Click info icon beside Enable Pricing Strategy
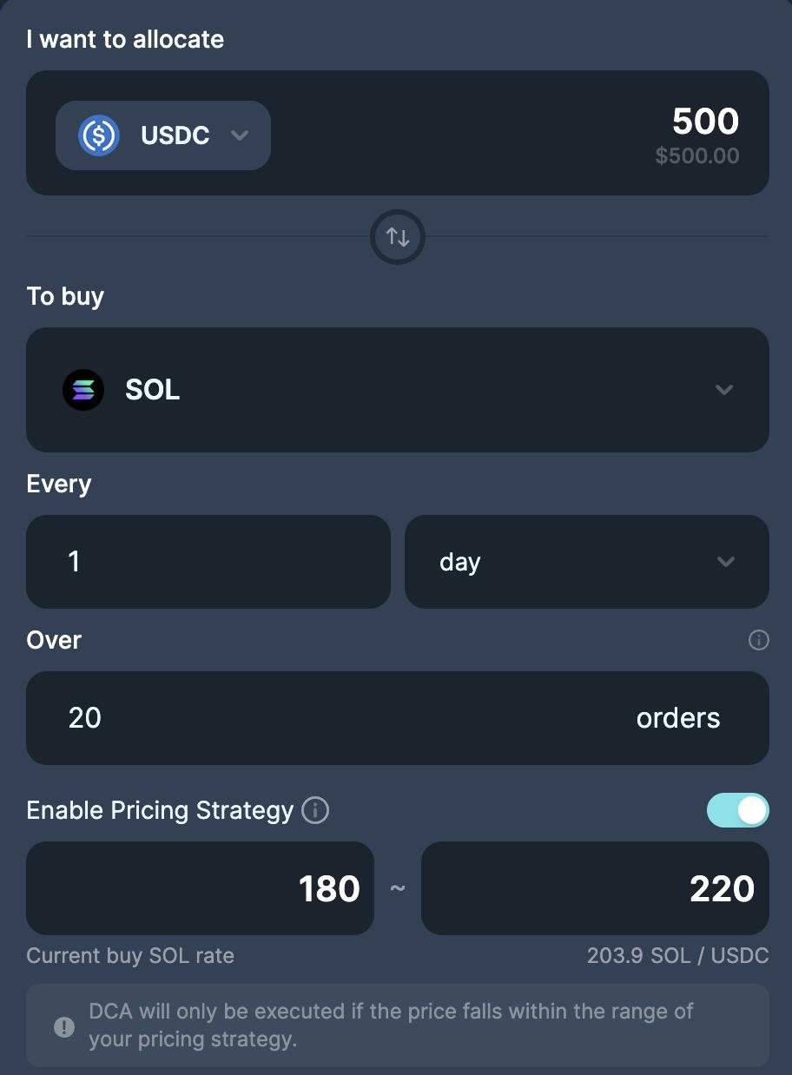The image size is (792, 1075). [x=315, y=810]
